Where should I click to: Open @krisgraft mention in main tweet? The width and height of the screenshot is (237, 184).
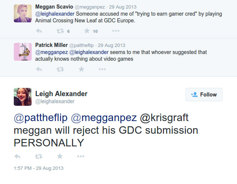[x=164, y=118]
